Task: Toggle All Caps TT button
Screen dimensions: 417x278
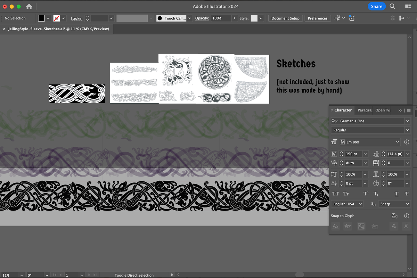Action: pyautogui.click(x=335, y=194)
